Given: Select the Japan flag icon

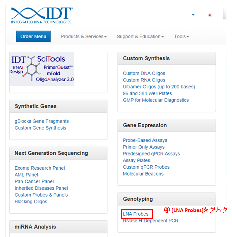Looking at the screenshot, I should tap(210, 15).
